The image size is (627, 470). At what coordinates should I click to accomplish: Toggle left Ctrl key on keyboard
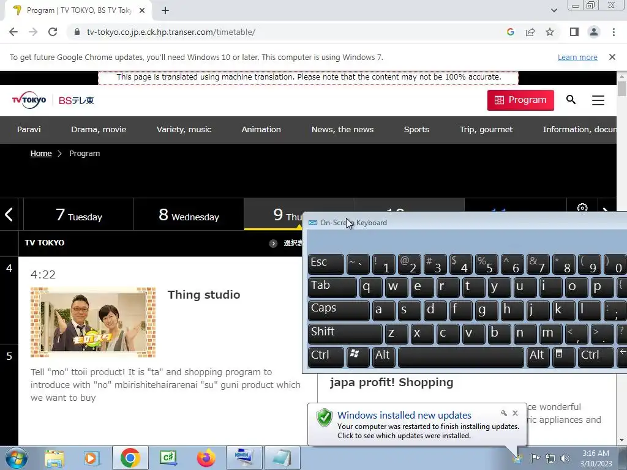(x=326, y=357)
